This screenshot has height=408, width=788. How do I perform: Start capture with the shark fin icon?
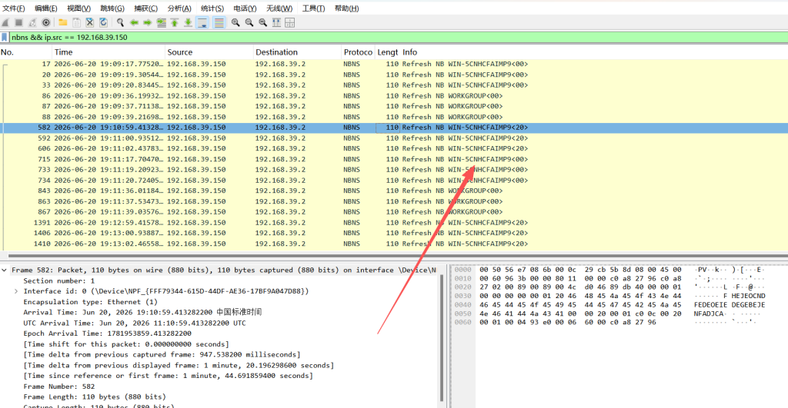5,22
